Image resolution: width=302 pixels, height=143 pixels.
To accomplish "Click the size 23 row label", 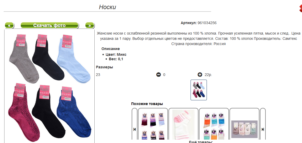I will [x=98, y=75].
